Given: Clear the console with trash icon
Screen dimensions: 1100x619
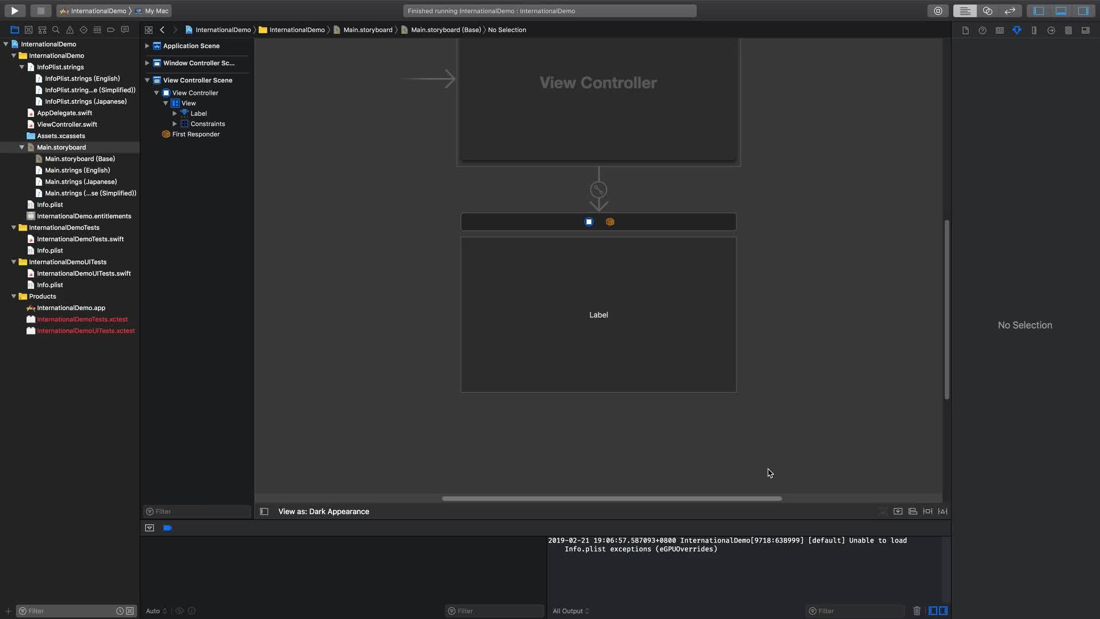Looking at the screenshot, I should 917,611.
